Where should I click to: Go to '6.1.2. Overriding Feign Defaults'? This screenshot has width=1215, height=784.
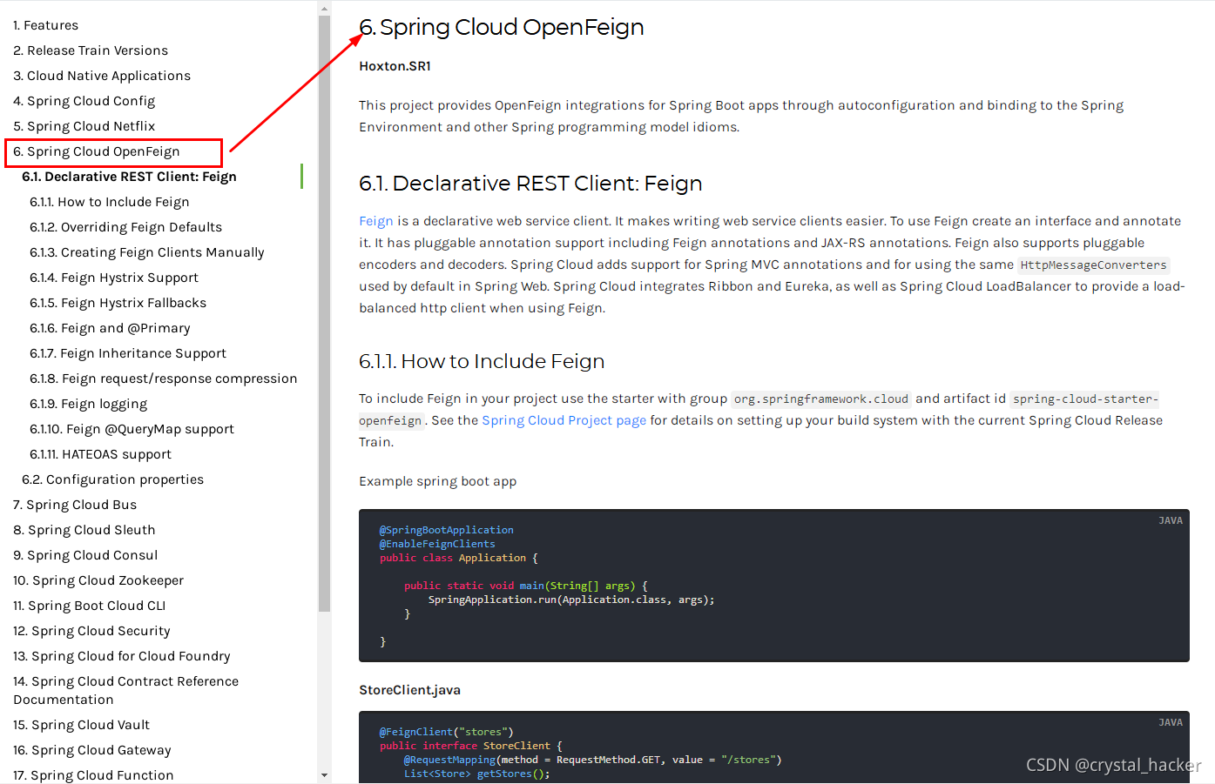(126, 227)
